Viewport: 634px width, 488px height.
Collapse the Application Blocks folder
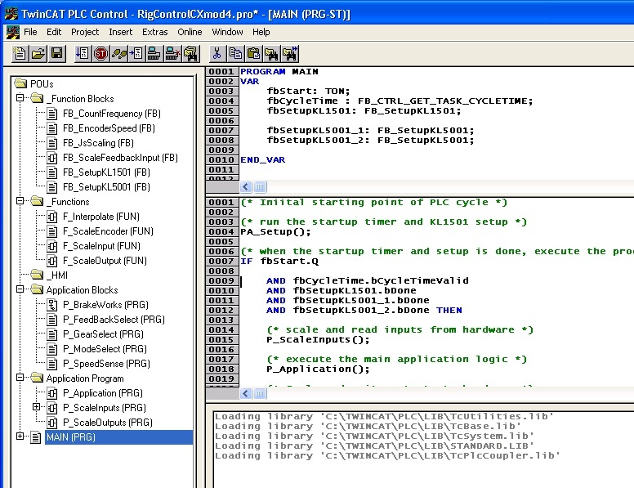[20, 289]
